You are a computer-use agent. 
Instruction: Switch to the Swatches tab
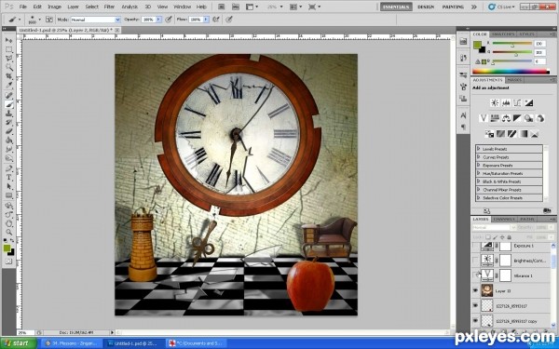pos(503,34)
